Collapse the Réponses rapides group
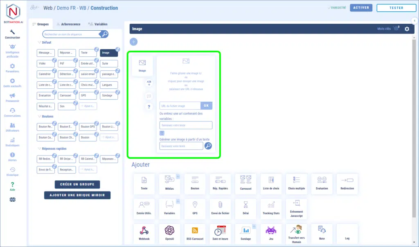 39,148
